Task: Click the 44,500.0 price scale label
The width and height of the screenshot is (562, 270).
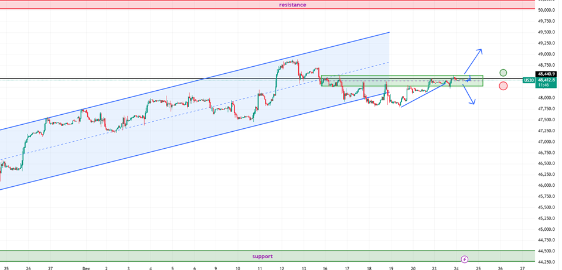Action: (546, 251)
